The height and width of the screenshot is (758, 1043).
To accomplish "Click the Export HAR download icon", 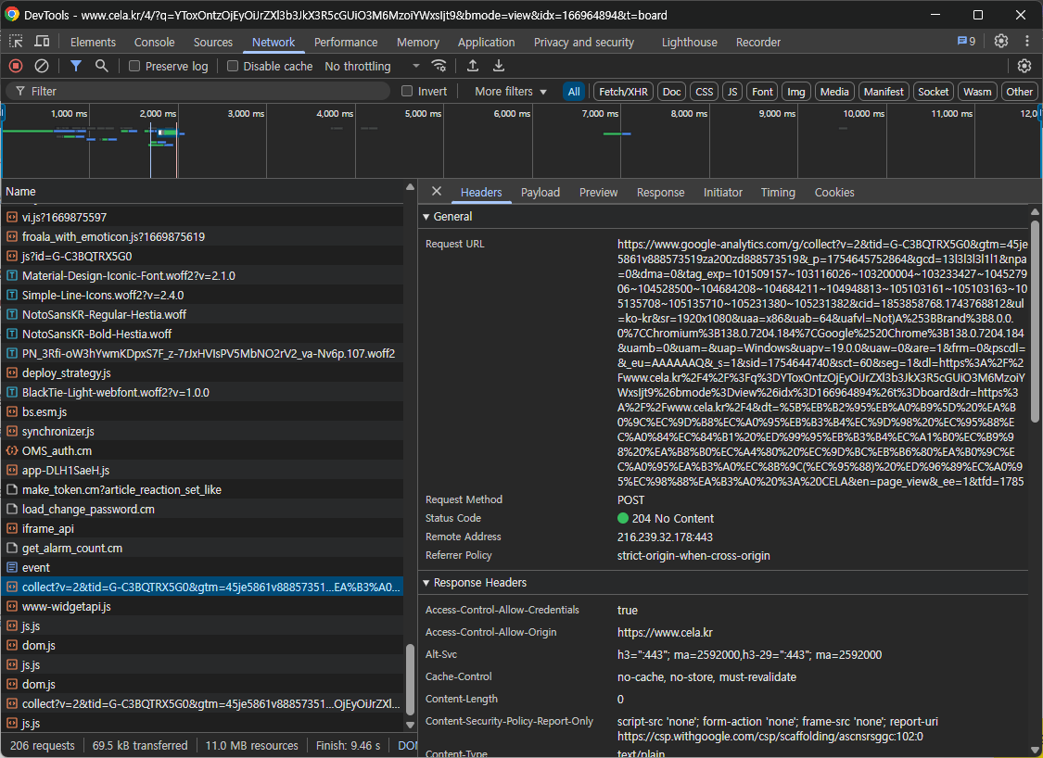I will tap(499, 66).
